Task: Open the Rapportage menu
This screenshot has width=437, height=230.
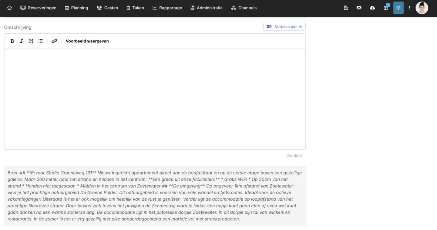Action: coord(167,8)
